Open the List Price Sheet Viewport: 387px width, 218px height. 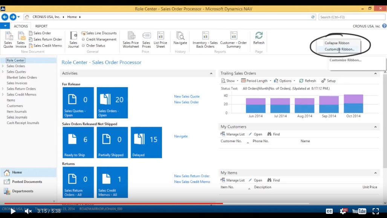pyautogui.click(x=161, y=40)
